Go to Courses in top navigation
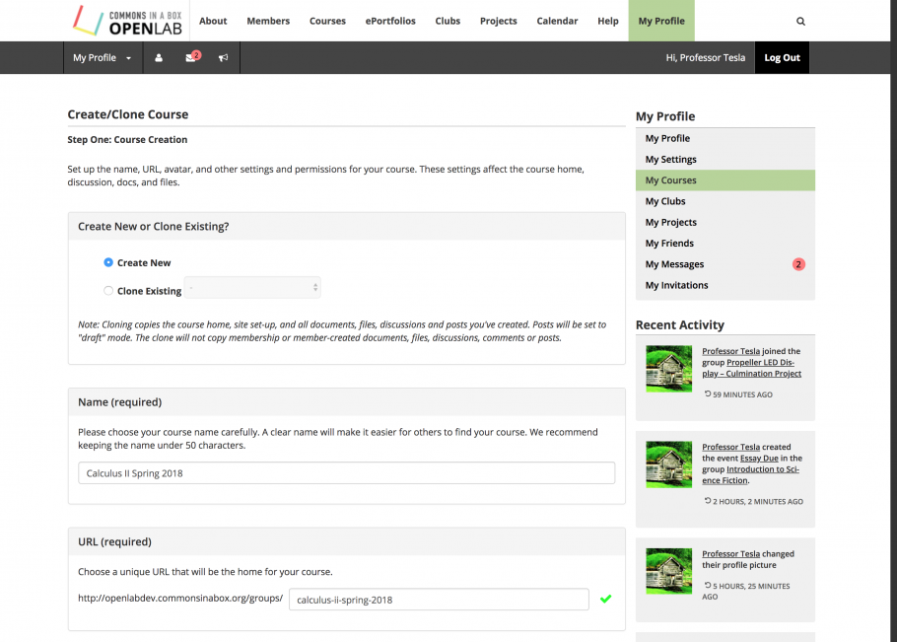This screenshot has height=642, width=897. click(x=327, y=21)
